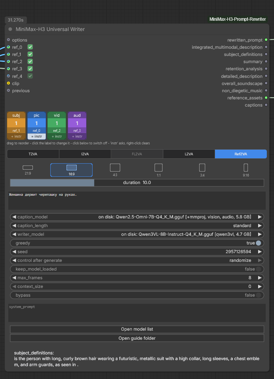The height and width of the screenshot is (379, 274).
Task: Open guide folder button
Action: click(x=137, y=338)
